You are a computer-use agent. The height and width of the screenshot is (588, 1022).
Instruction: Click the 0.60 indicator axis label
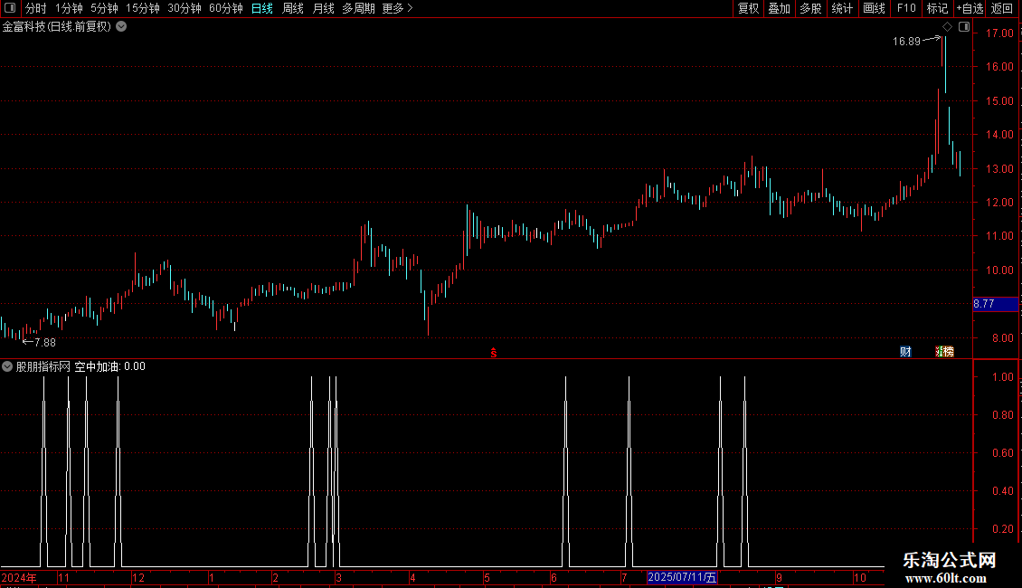(1002, 452)
